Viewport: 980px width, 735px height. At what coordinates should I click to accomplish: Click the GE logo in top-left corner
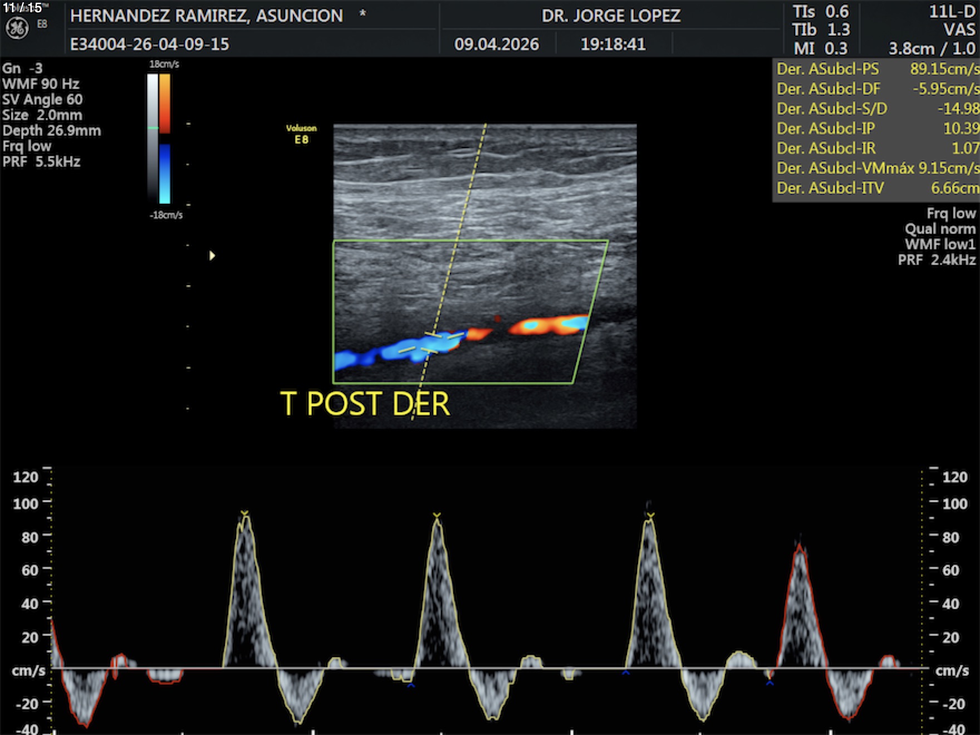pos(17,28)
